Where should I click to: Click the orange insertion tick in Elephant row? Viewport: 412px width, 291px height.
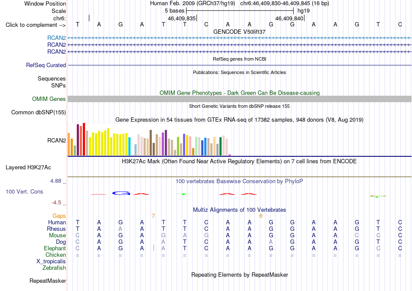tap(154, 248)
